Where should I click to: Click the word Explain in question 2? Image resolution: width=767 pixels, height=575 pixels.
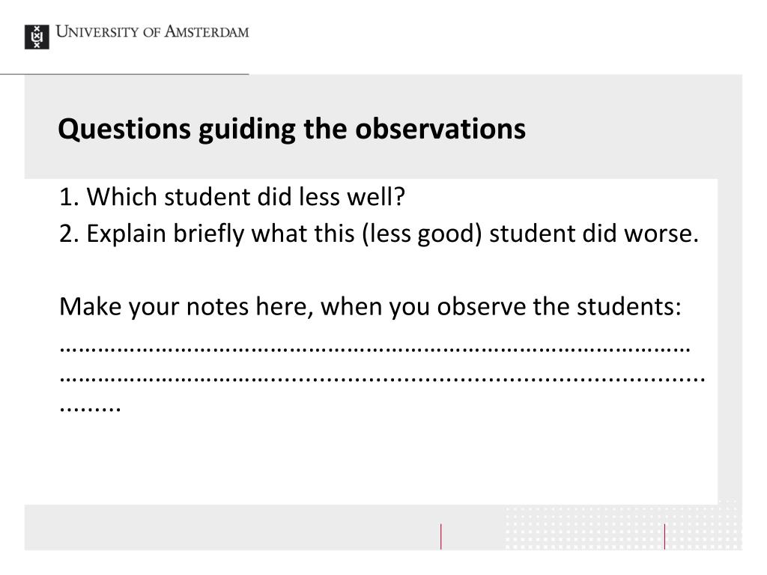click(126, 234)
